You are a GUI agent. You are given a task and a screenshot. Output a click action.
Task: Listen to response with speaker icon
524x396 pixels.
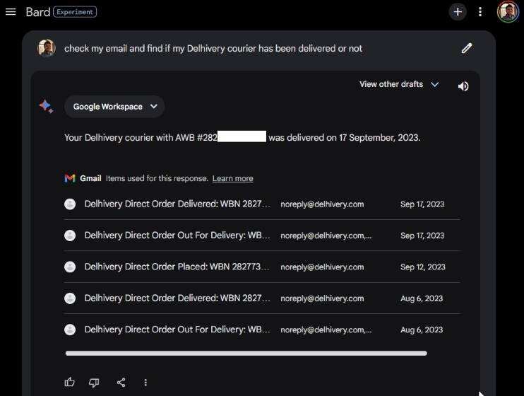click(x=463, y=86)
